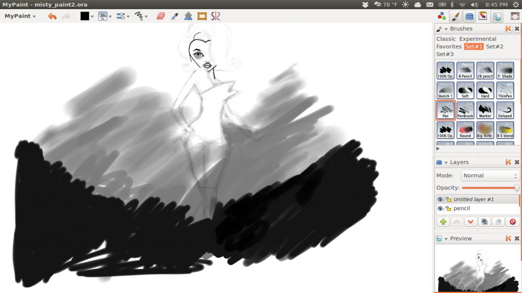Select the 2B pencil brush
Viewport: 522px width, 293px height.
click(x=485, y=70)
